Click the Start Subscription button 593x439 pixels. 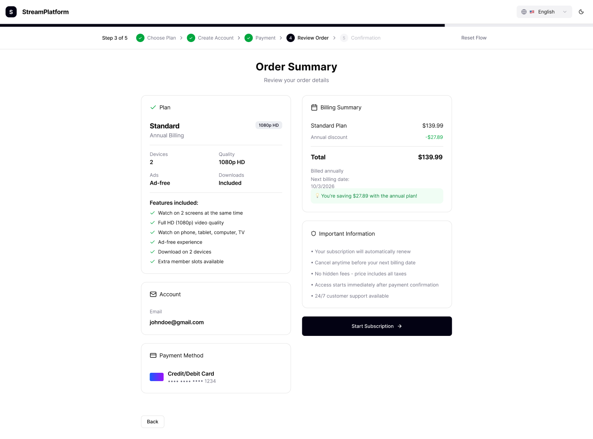click(376, 326)
